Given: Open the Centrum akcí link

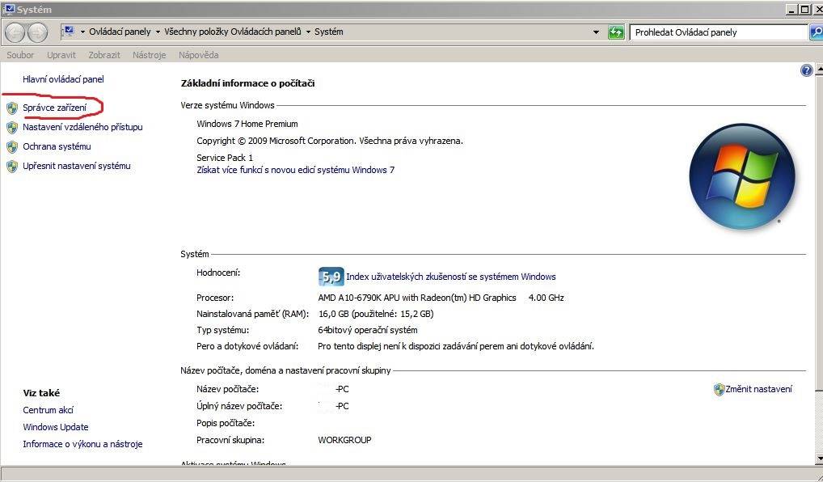Looking at the screenshot, I should (x=49, y=410).
